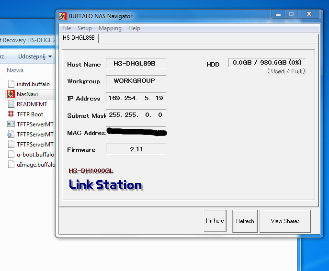Click the HS-DH1000GL model label
The height and width of the screenshot is (271, 329).
click(x=91, y=171)
